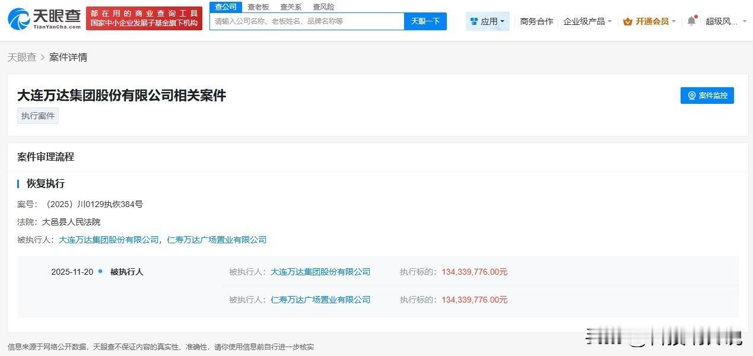Switch to the 查风险 tab

pos(323,7)
